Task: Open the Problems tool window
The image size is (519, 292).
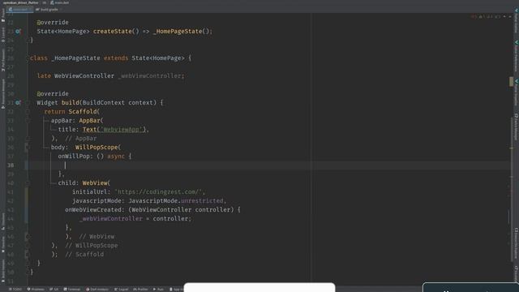Action: [x=36, y=290]
